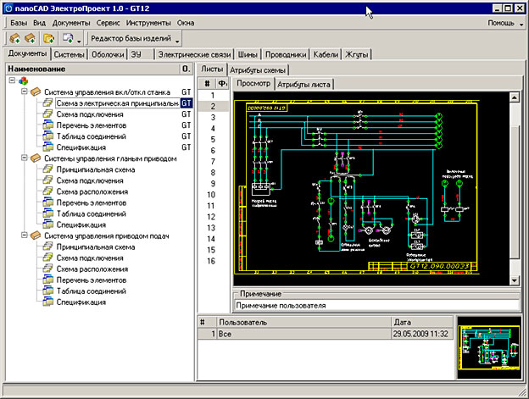Open the Атрибуты листа tab
Screen dimensions: 529x399
[x=303, y=85]
